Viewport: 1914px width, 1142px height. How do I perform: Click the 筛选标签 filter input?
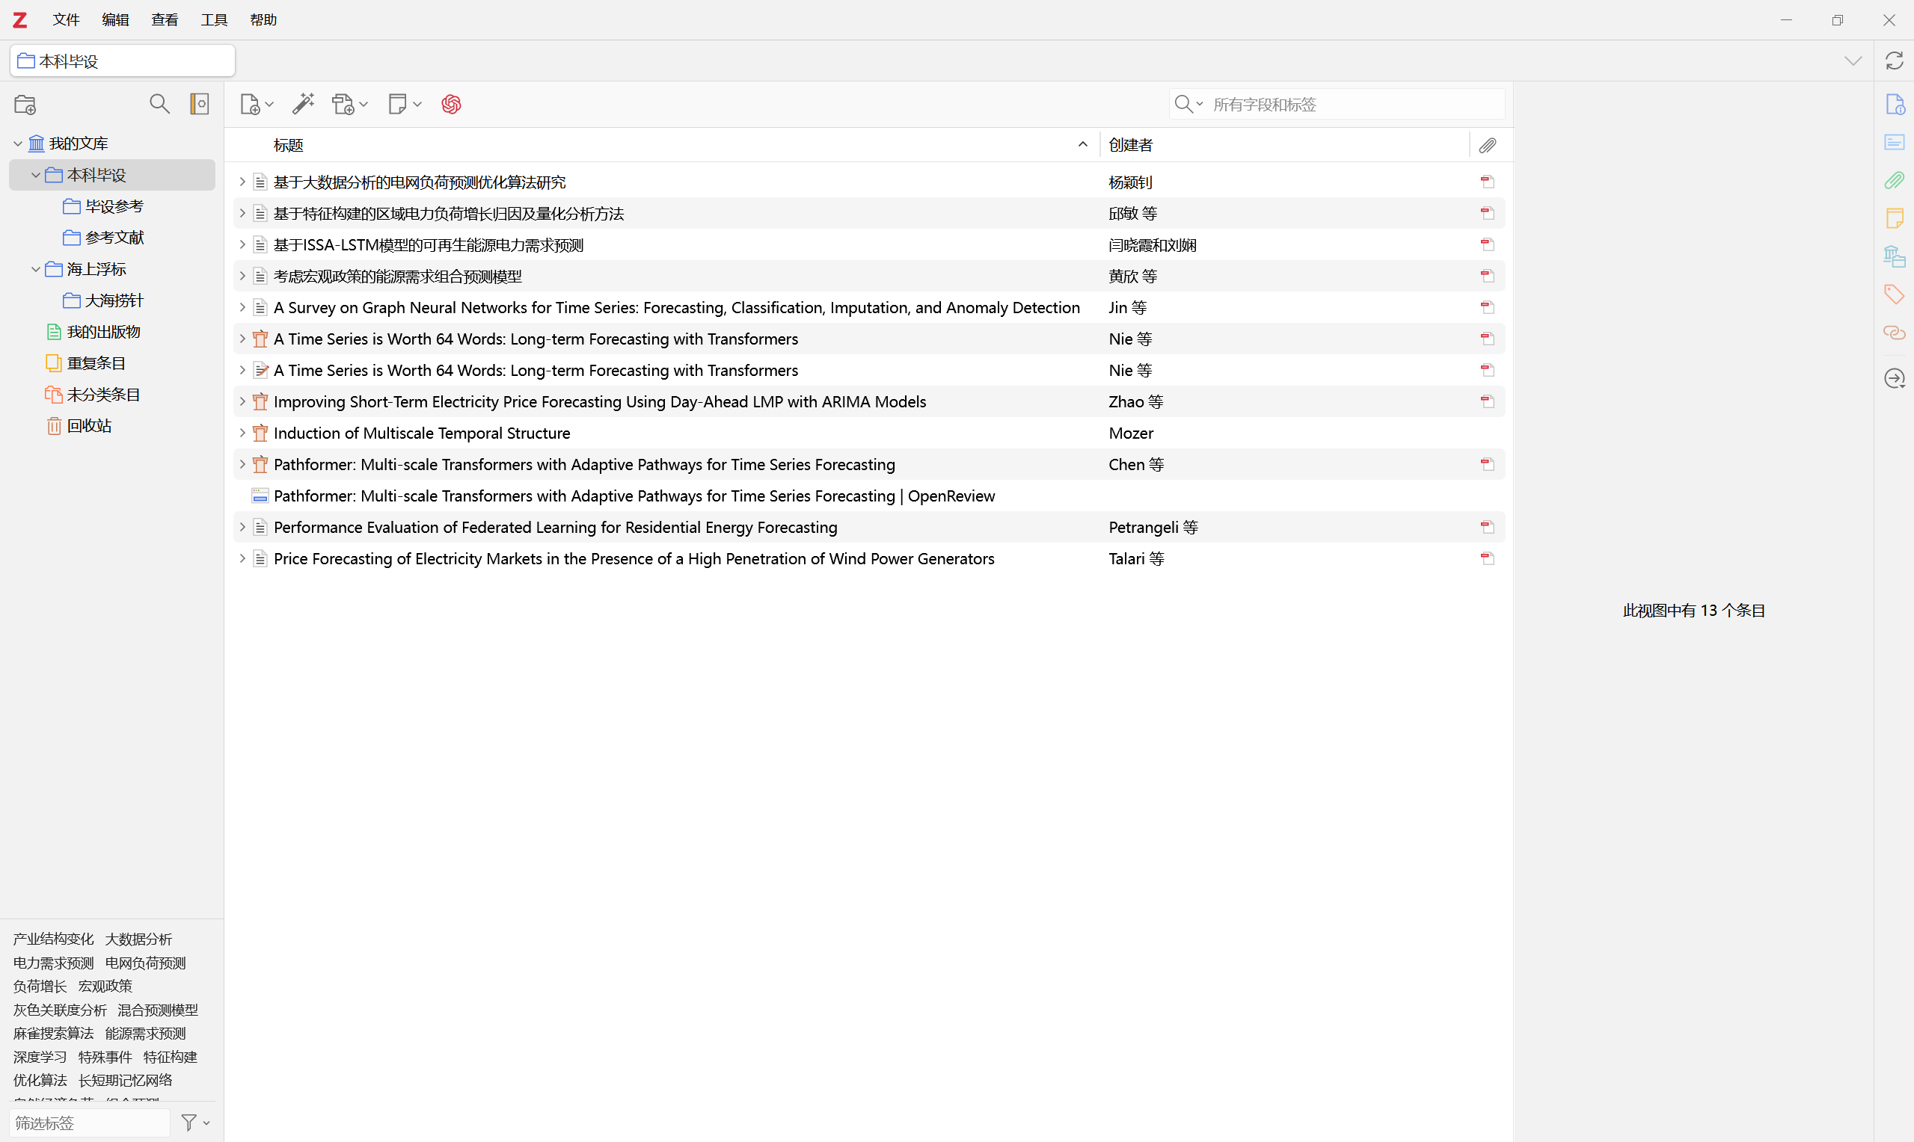tap(88, 1123)
